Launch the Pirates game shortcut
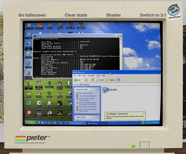 (x=60, y=94)
